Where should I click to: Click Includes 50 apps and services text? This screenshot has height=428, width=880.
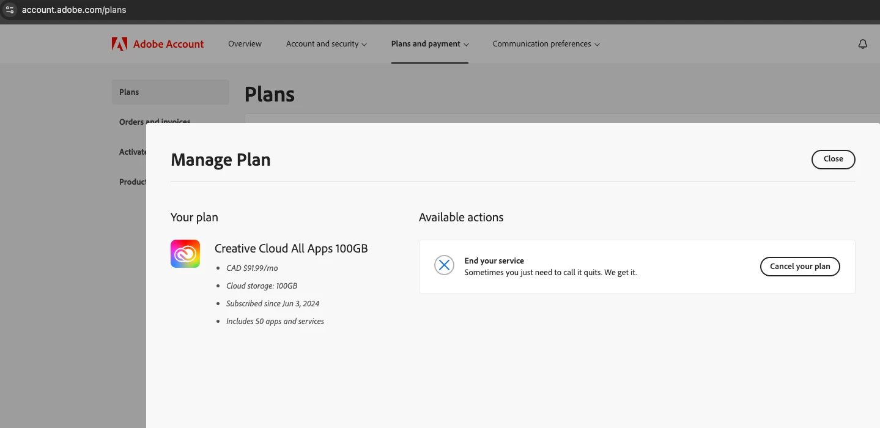click(x=275, y=321)
